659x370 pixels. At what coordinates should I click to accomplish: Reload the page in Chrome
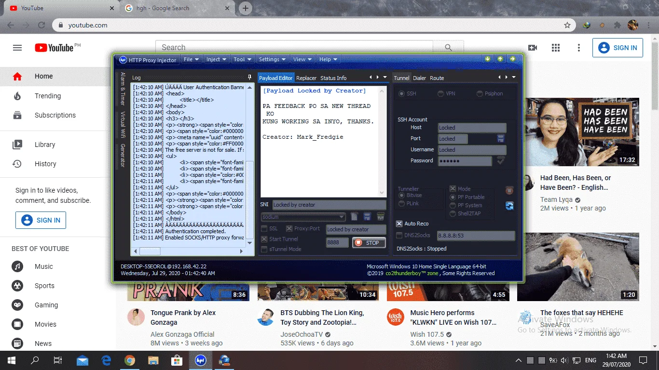coord(41,25)
